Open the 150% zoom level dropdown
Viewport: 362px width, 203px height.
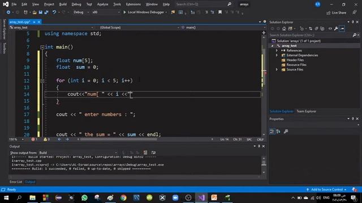coord(16,139)
